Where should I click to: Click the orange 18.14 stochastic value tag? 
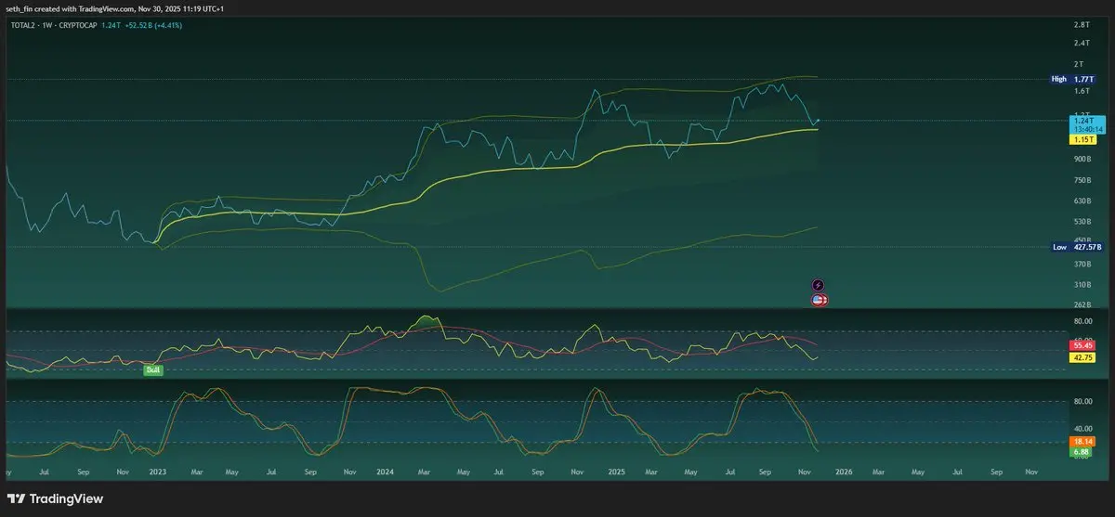(1082, 442)
